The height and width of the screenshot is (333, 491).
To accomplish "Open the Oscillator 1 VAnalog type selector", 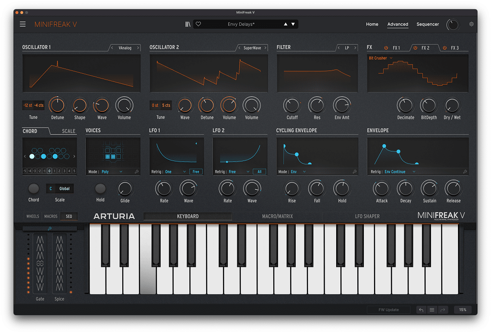I will (x=125, y=48).
